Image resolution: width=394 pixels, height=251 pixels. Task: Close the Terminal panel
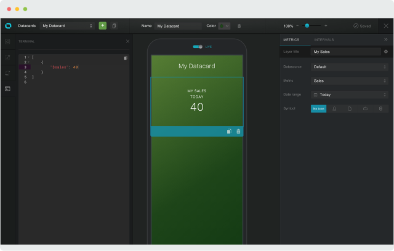[127, 41]
